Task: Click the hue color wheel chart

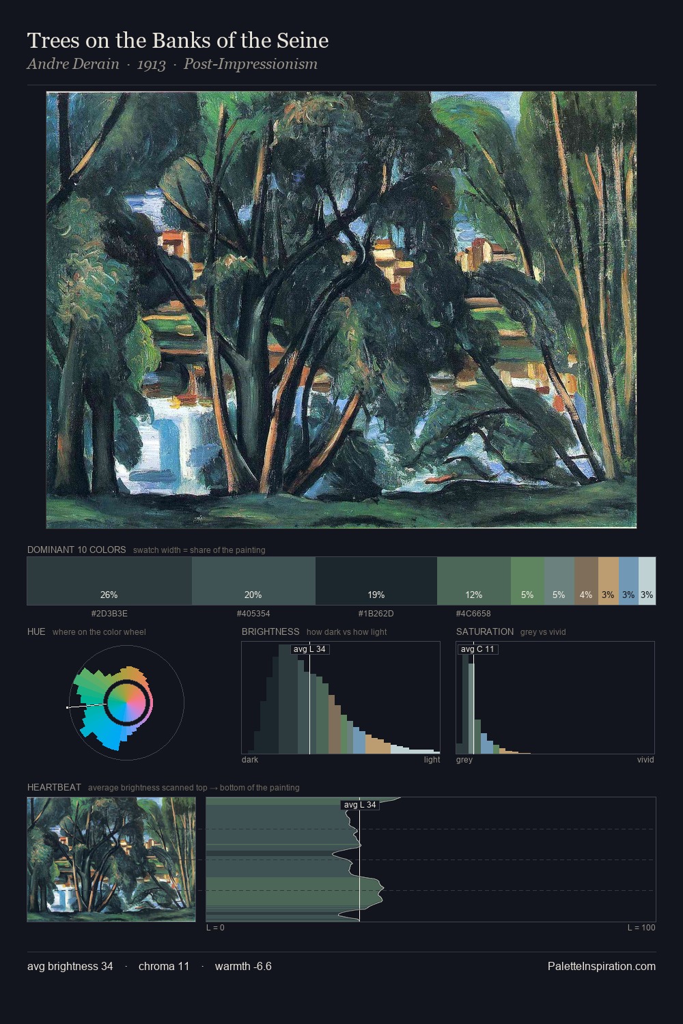Action: tap(127, 703)
